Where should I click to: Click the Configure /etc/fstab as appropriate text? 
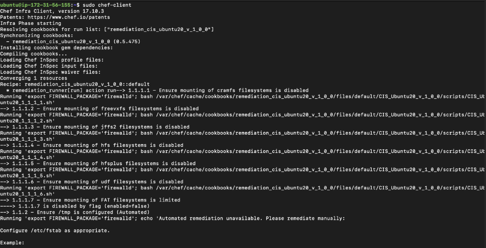click(55, 230)
